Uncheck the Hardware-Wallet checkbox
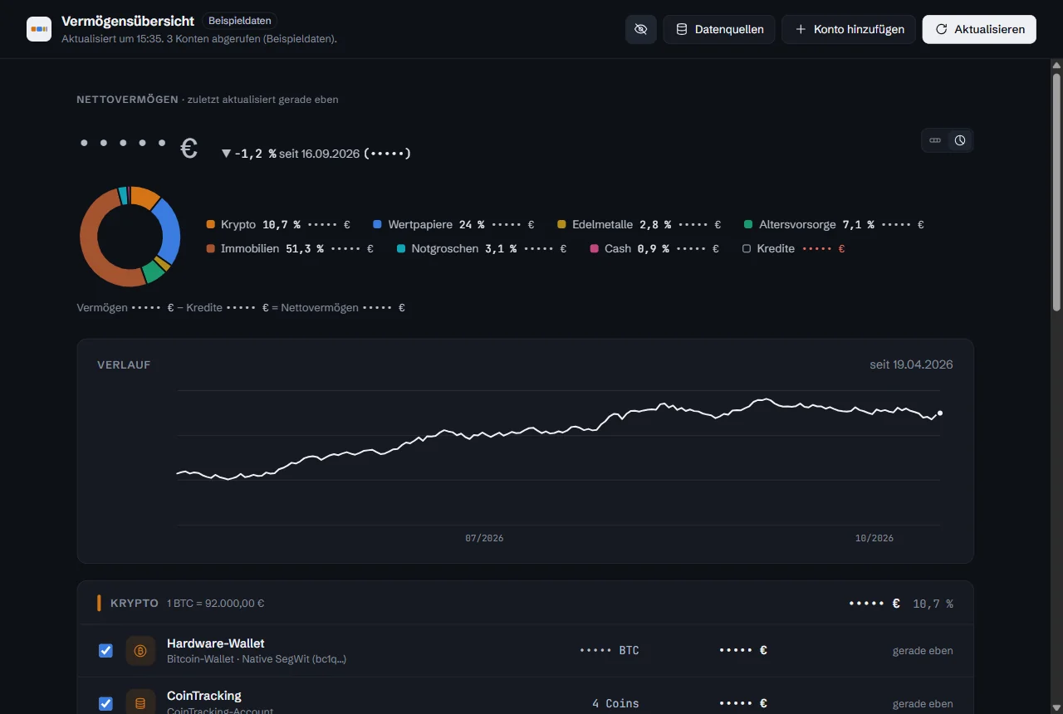 click(105, 651)
